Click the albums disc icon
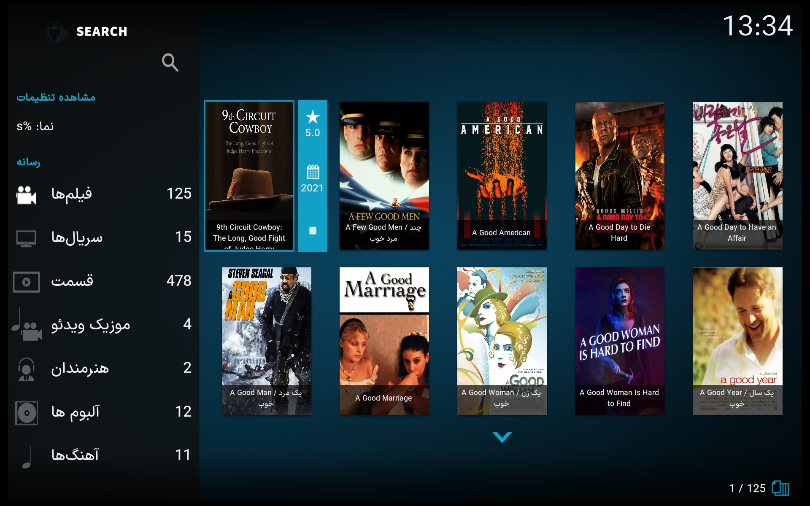 point(26,412)
